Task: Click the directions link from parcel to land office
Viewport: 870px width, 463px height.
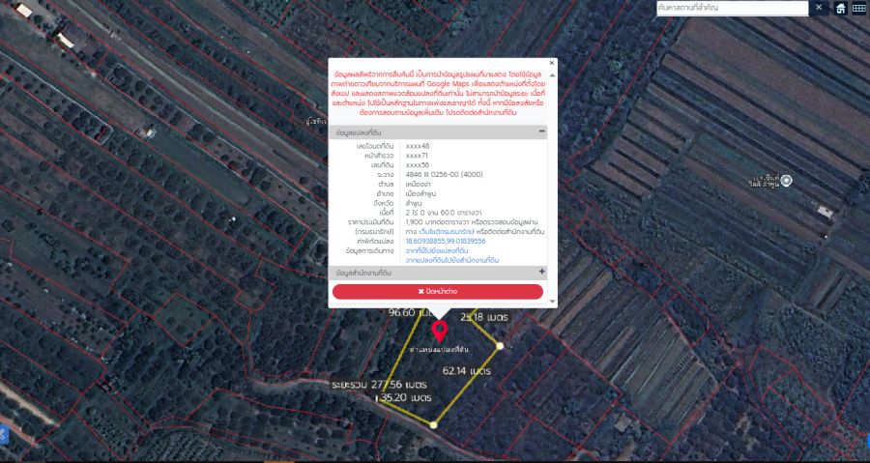Action: click(x=452, y=260)
